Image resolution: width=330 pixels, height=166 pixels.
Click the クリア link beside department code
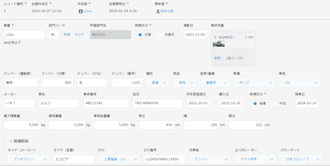click(79, 35)
